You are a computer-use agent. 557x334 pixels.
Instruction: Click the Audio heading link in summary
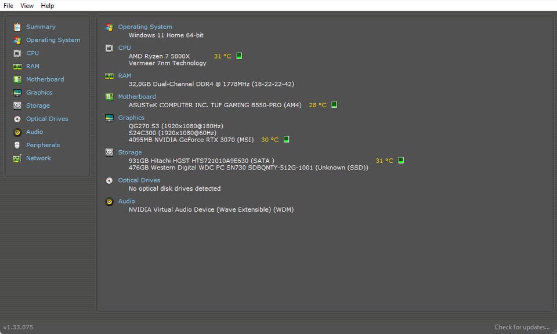(126, 201)
